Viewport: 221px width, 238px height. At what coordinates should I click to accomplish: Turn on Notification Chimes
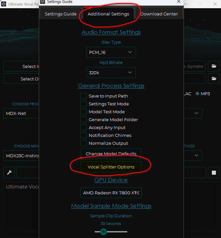click(83, 135)
